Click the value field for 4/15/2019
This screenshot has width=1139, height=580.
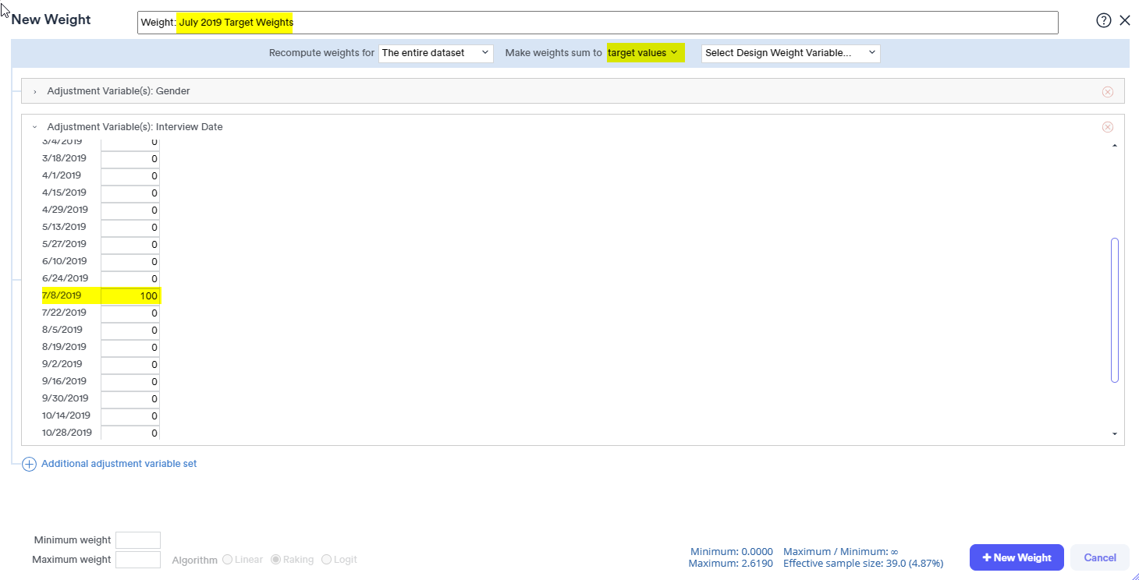tap(130, 193)
